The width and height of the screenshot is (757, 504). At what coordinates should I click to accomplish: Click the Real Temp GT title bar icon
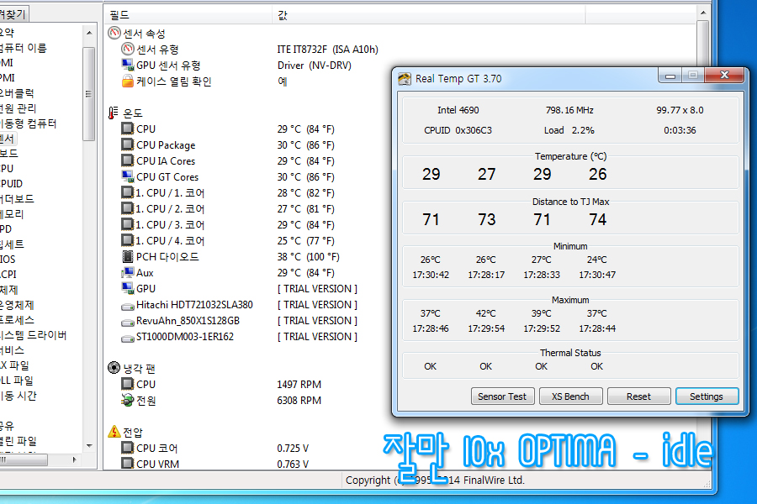point(405,79)
